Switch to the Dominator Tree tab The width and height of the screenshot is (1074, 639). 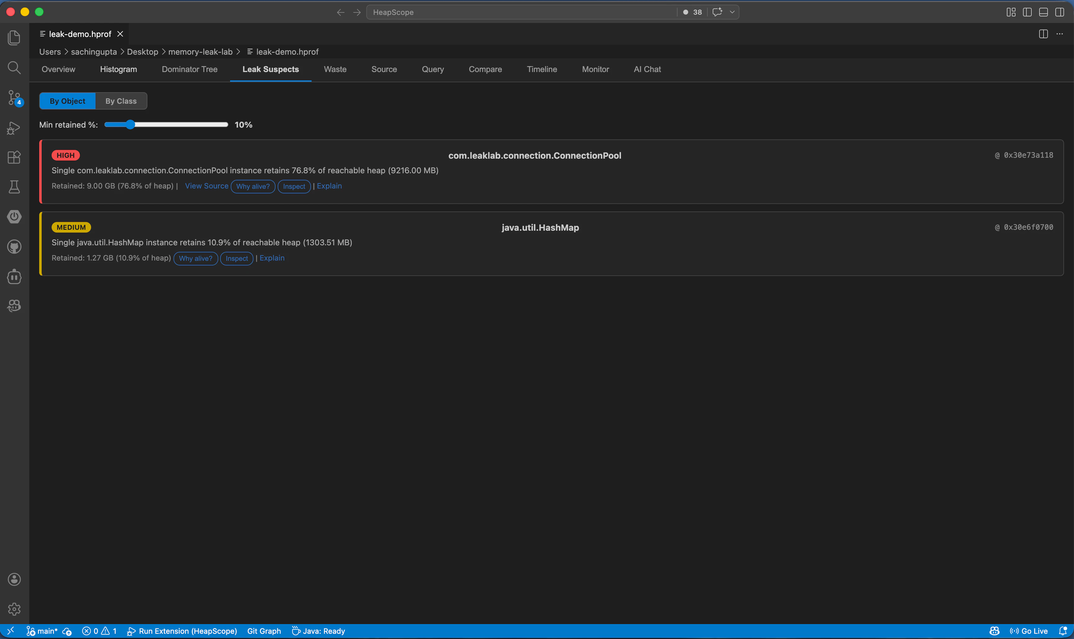190,69
